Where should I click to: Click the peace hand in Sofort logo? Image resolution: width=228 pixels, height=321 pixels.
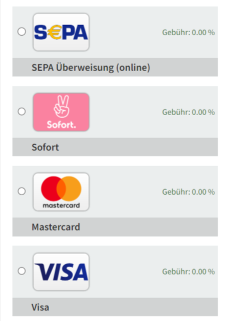pyautogui.click(x=62, y=106)
